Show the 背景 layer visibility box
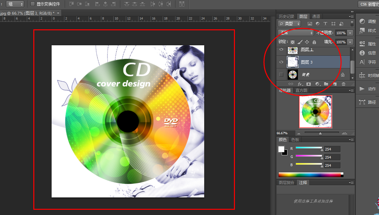The image size is (379, 215). tap(281, 75)
